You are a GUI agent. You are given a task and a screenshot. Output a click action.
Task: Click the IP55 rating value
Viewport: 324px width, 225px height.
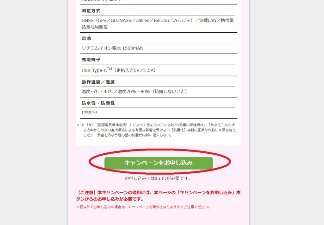click(x=86, y=113)
